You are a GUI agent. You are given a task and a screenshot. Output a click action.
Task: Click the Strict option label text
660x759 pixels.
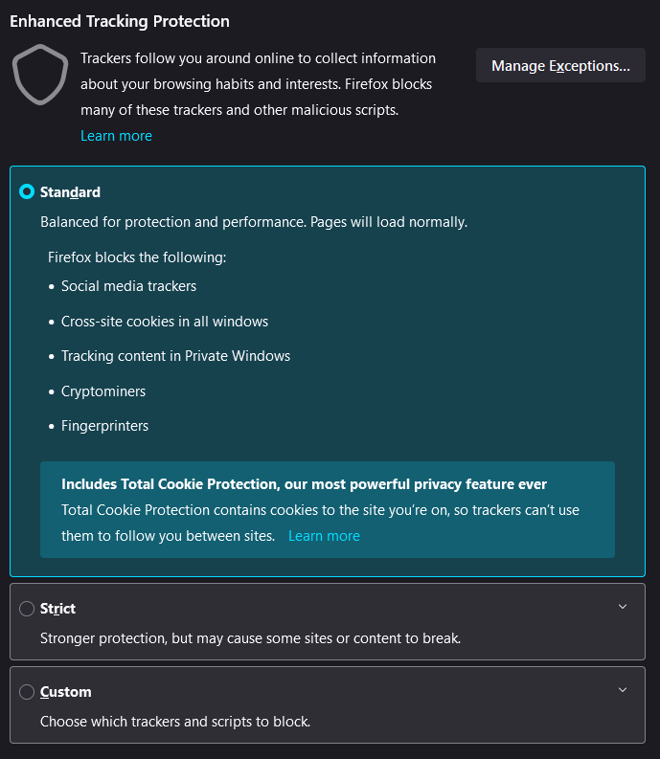click(x=57, y=609)
